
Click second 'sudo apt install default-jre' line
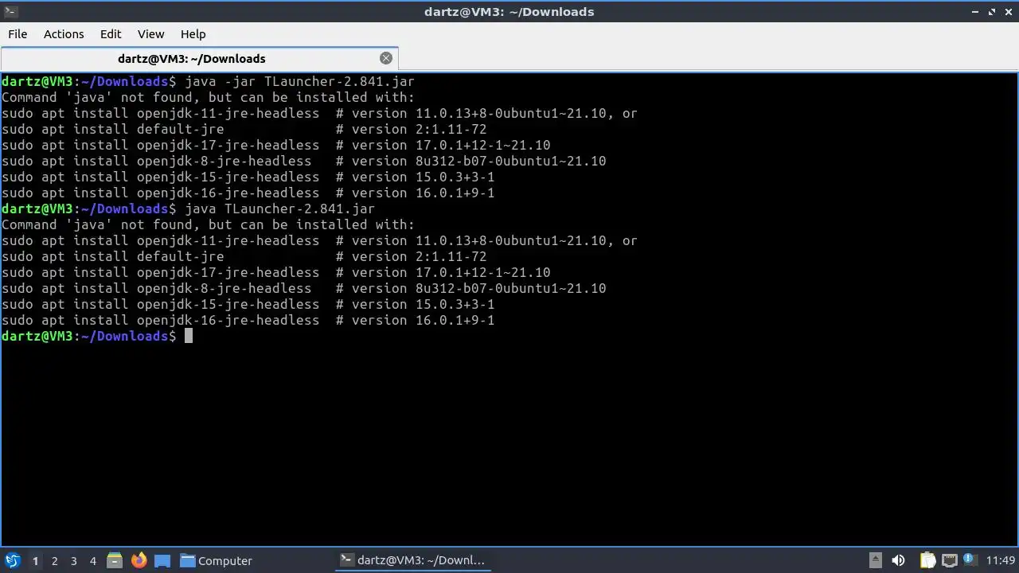coord(244,256)
